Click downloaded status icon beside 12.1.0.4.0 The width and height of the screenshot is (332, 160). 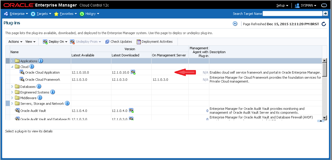131,110
